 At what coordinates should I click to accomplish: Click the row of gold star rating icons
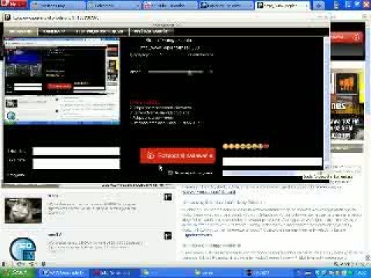(246, 146)
